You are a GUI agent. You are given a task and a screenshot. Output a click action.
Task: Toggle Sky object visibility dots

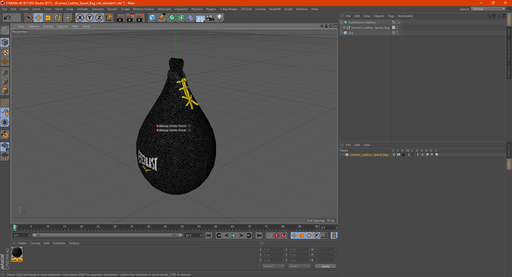coord(397,33)
